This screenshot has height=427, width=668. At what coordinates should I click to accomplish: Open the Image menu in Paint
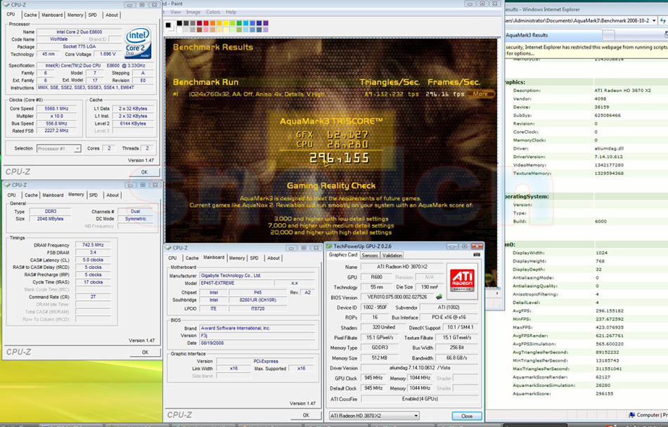tap(193, 12)
